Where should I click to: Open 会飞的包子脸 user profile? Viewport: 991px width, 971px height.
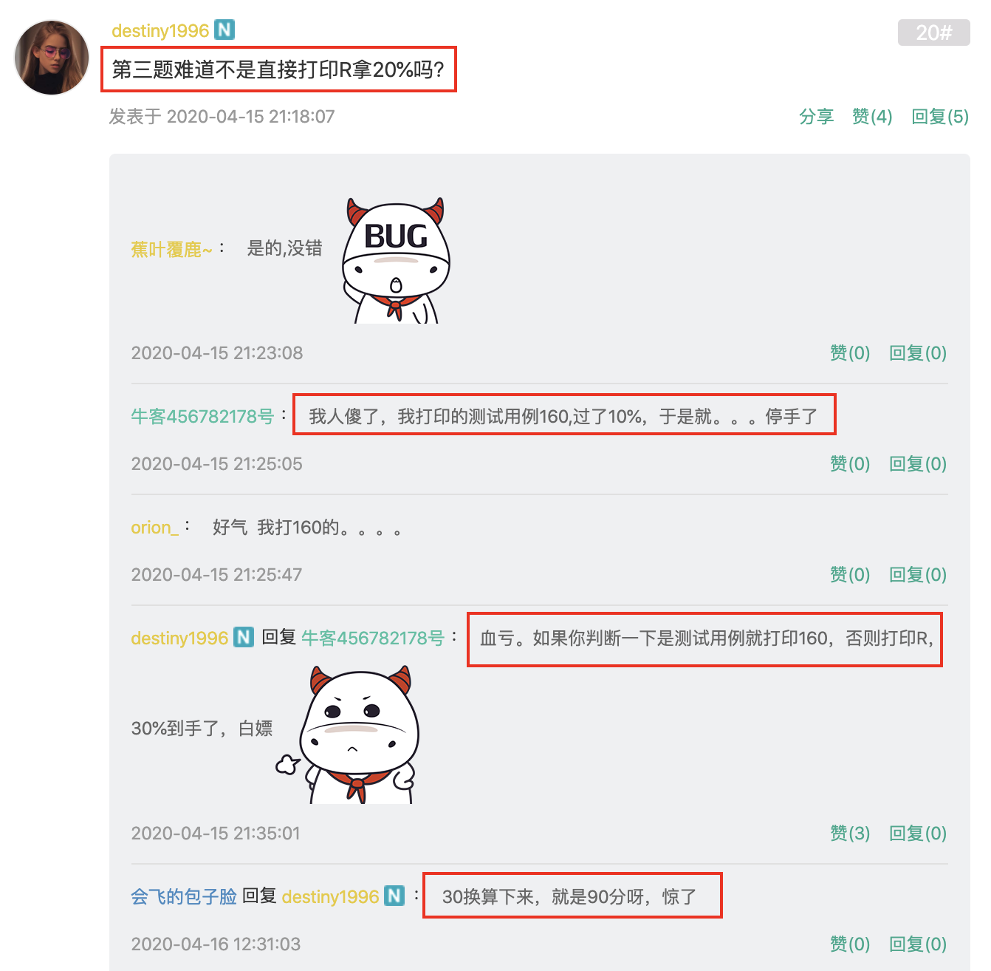pos(184,896)
